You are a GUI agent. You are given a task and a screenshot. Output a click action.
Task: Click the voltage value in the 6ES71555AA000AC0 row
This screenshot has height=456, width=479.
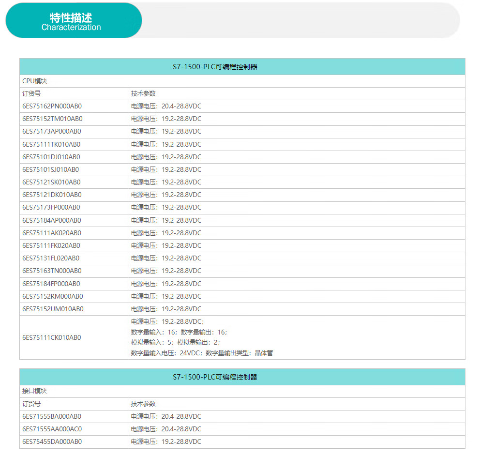[x=181, y=429]
